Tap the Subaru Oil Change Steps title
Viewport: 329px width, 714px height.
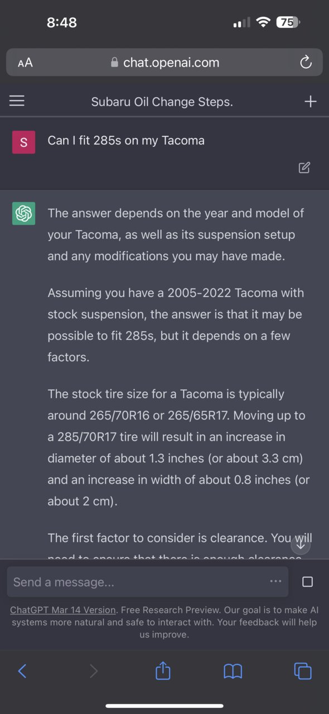click(162, 102)
